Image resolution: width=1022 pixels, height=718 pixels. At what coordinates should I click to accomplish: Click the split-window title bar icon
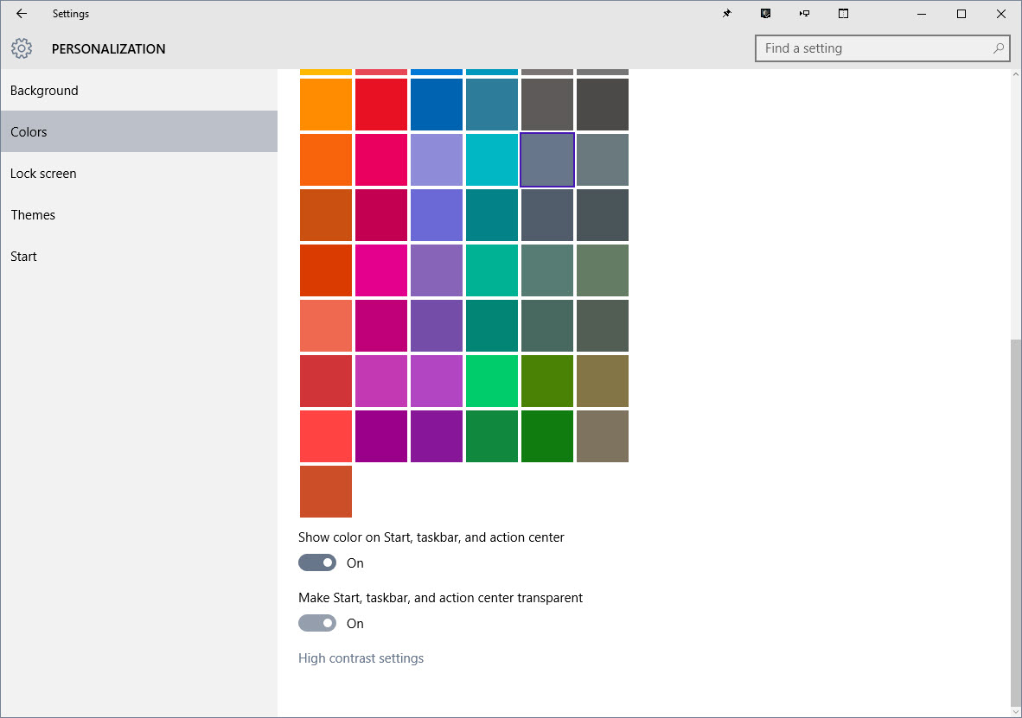coord(843,14)
